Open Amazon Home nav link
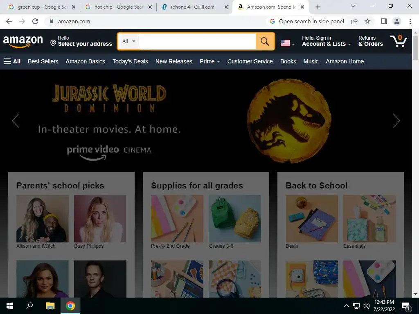This screenshot has height=314, width=419. [x=345, y=61]
